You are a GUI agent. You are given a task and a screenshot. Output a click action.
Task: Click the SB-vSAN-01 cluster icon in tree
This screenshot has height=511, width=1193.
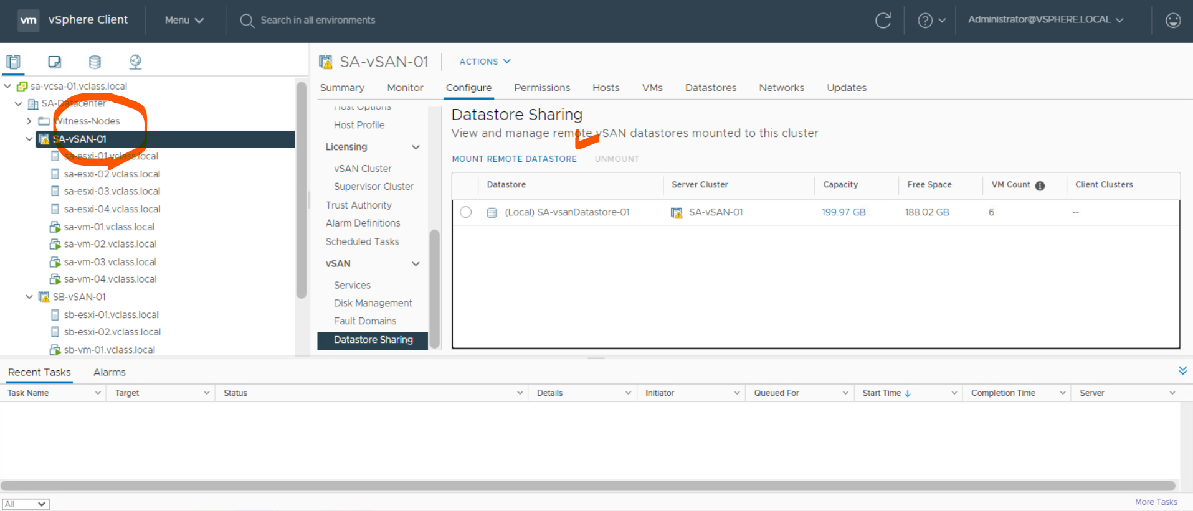pos(44,297)
